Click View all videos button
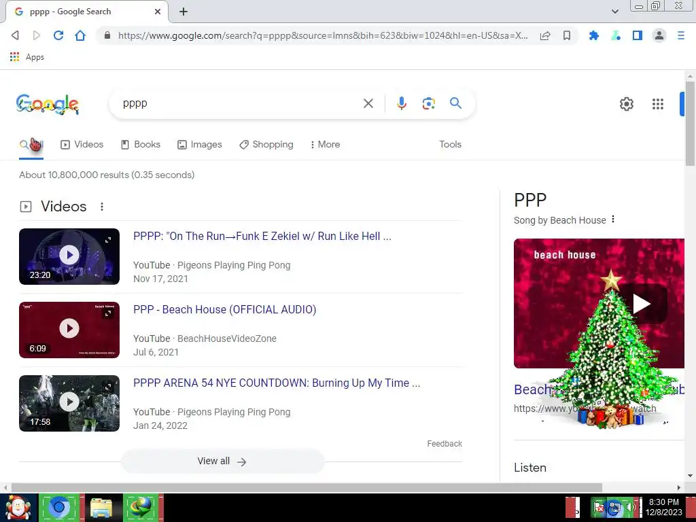The width and height of the screenshot is (696, 522). 222,462
